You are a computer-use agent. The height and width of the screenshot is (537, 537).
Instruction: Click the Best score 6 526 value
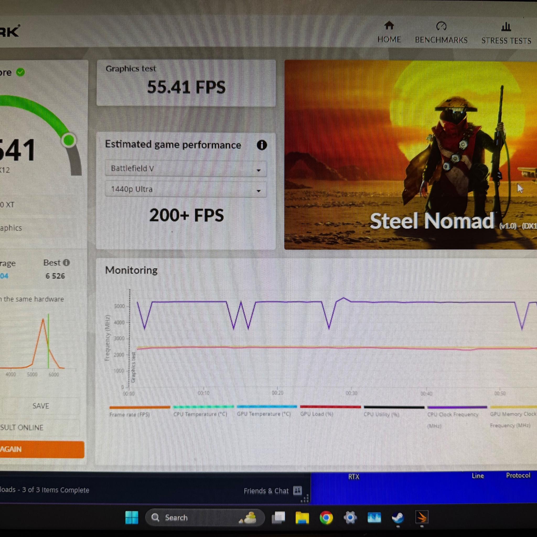[55, 276]
